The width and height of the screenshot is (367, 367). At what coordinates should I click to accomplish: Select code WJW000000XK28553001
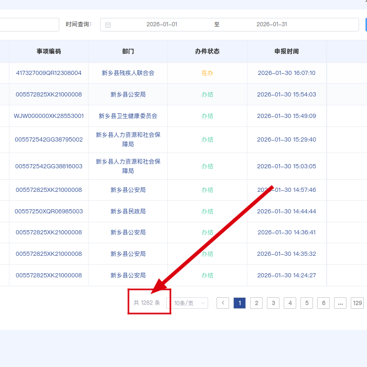pos(49,116)
